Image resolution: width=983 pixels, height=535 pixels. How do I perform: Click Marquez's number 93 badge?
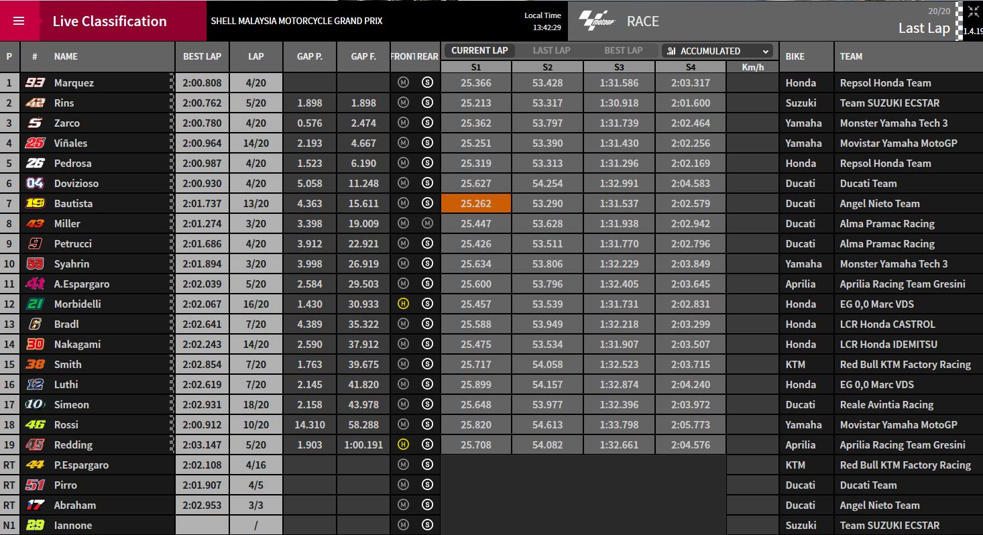pyautogui.click(x=35, y=82)
